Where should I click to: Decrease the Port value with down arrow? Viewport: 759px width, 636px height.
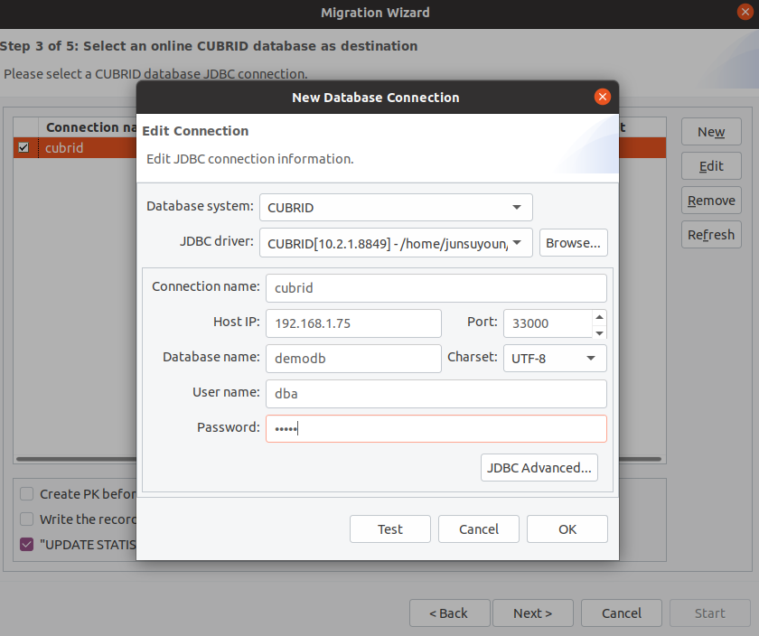click(x=599, y=331)
